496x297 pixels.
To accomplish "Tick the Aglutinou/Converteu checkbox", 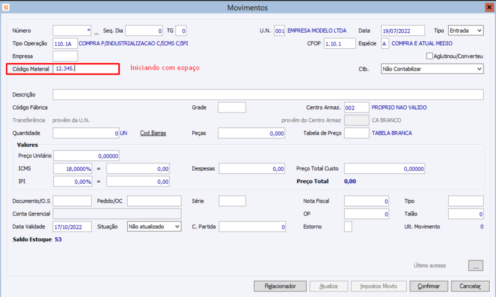I will tap(429, 56).
